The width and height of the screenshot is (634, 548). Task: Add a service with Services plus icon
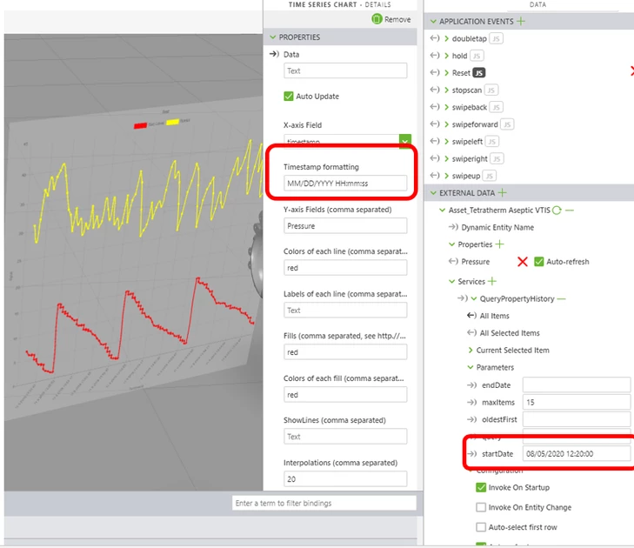point(492,281)
